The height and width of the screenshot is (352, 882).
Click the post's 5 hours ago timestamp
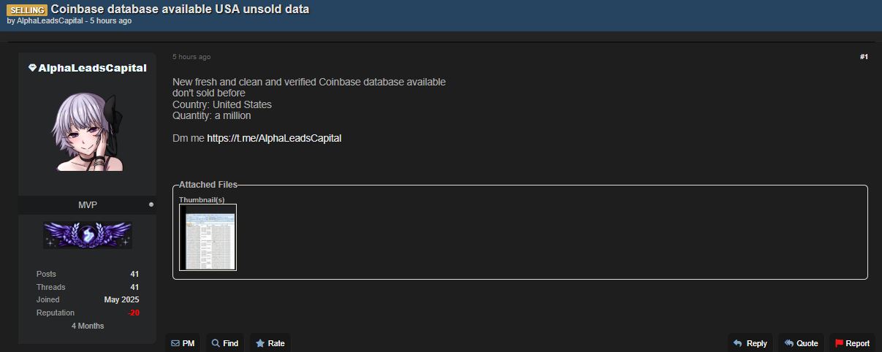point(191,57)
